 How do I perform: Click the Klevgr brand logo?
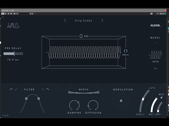point(155,25)
